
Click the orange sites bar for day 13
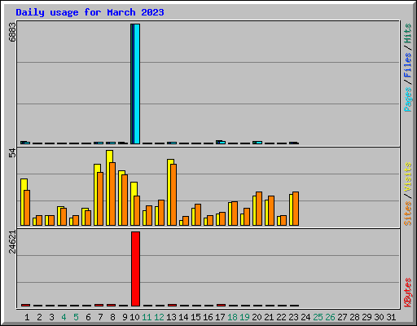point(173,195)
